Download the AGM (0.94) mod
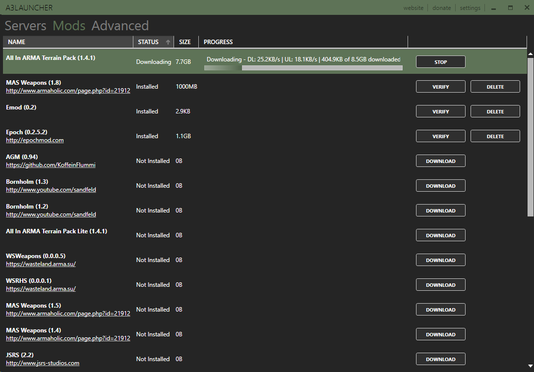Screen dimensions: 534x372 tap(441, 161)
